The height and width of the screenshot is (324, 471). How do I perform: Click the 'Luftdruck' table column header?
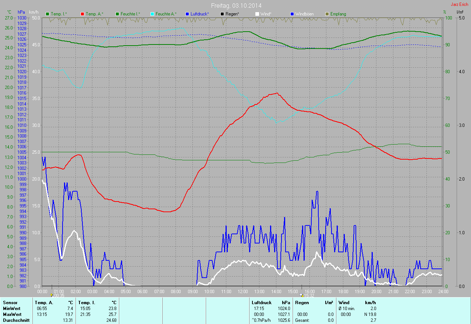pos(261,302)
